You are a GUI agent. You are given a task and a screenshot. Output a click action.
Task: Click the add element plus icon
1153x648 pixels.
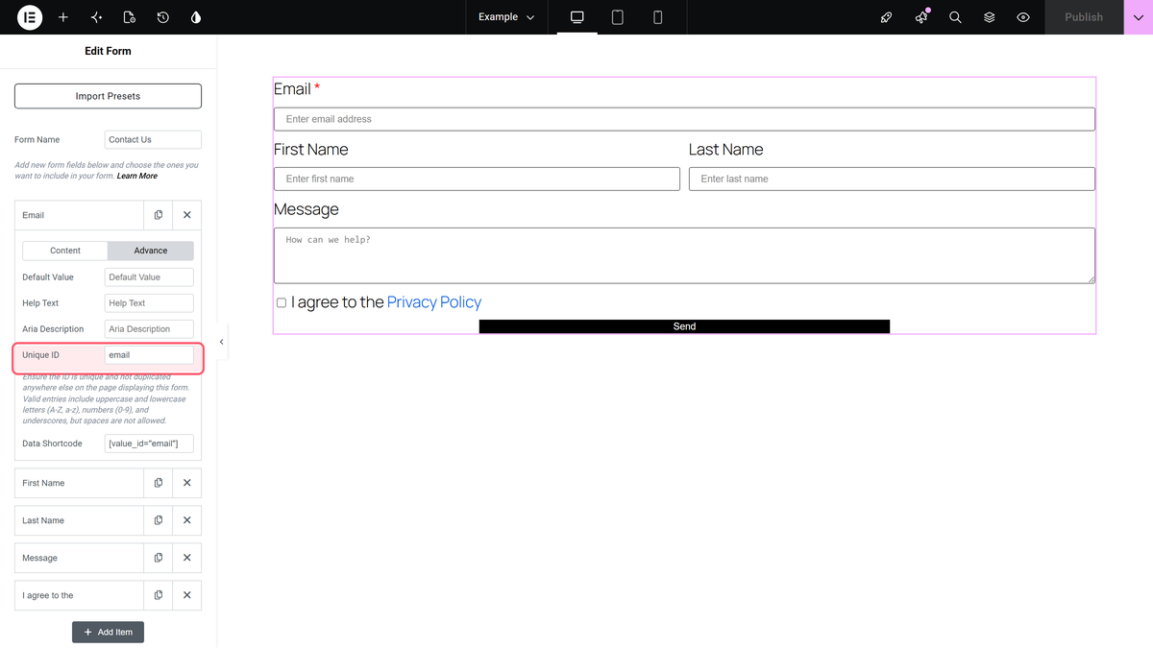coord(63,17)
